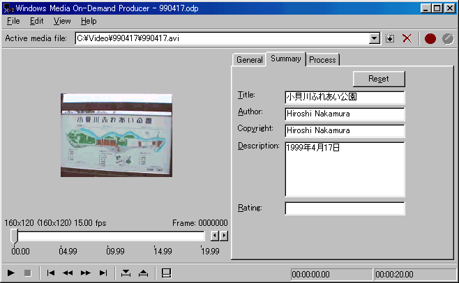Click the add media file icon

click(x=391, y=39)
